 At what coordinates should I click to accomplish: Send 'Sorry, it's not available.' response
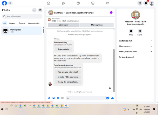[68, 82]
